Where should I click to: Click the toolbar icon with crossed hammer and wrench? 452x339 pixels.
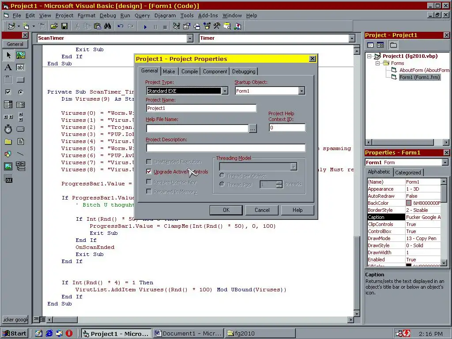(x=217, y=26)
